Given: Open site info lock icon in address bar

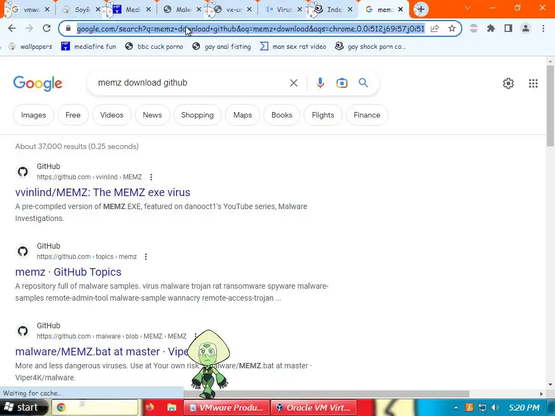Looking at the screenshot, I should click(68, 28).
